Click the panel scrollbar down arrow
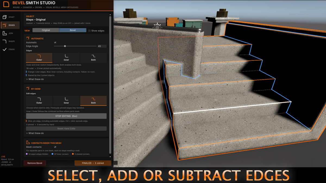The image size is (326, 183). click(110, 156)
